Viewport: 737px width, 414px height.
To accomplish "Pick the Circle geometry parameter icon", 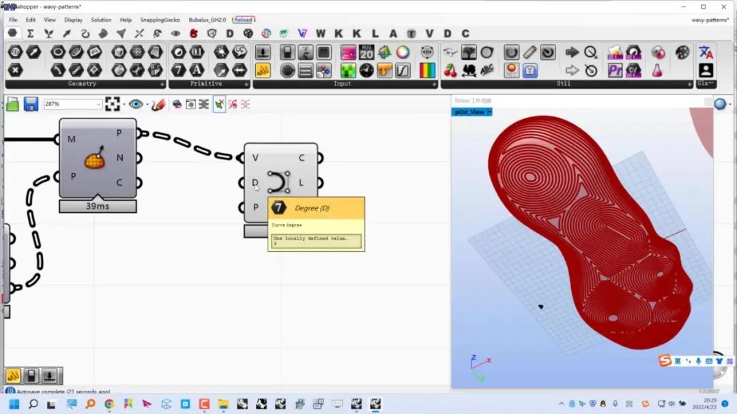I will pos(58,52).
